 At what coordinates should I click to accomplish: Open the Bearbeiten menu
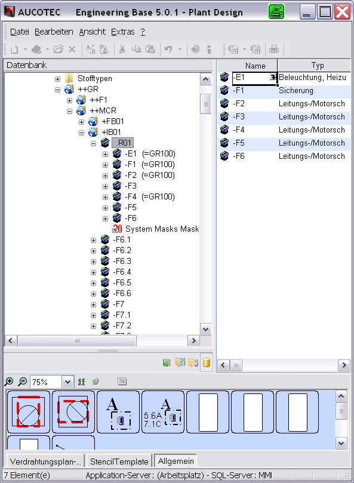(54, 32)
